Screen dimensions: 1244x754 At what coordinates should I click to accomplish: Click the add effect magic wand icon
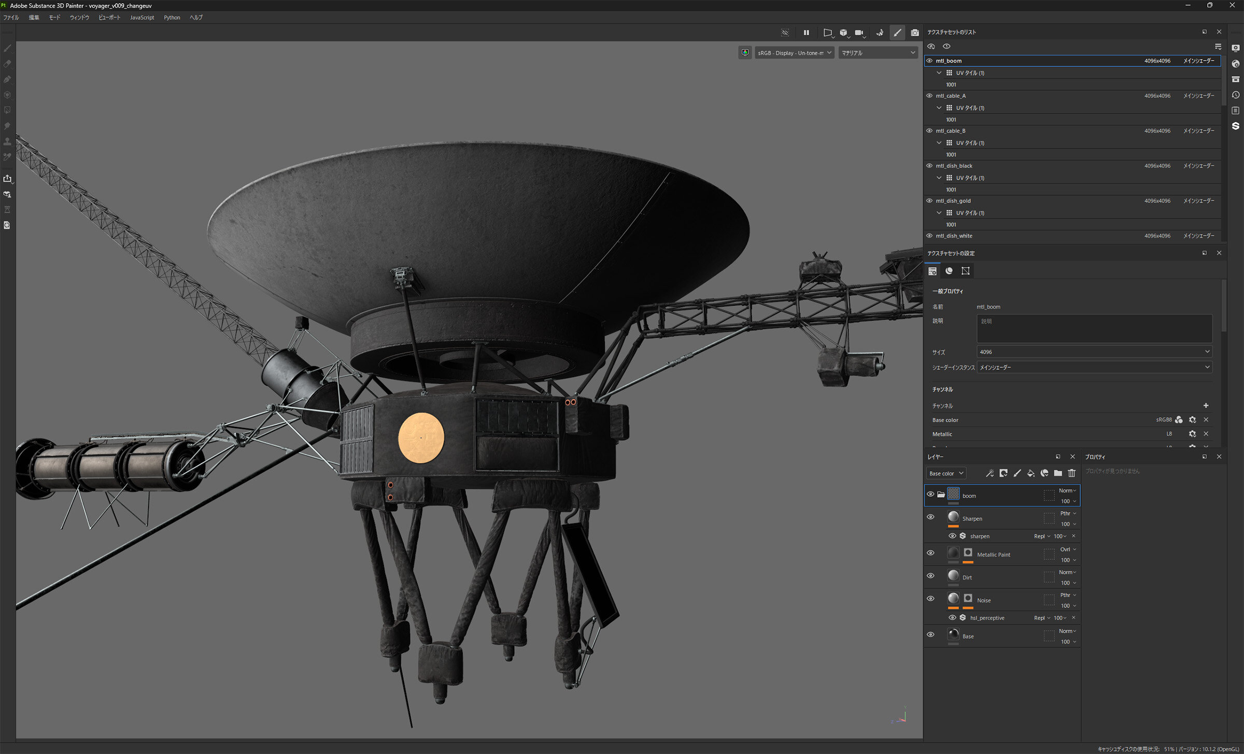[989, 473]
